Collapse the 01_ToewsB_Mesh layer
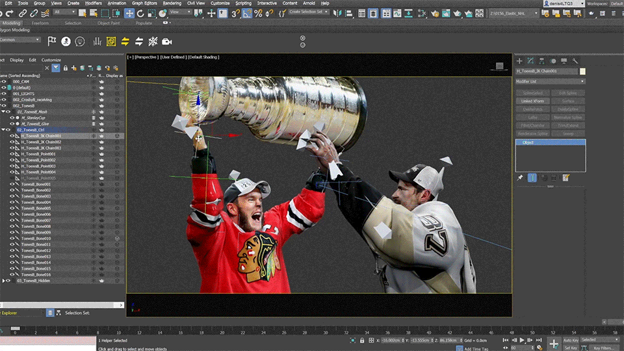624x351 pixels. click(3, 112)
